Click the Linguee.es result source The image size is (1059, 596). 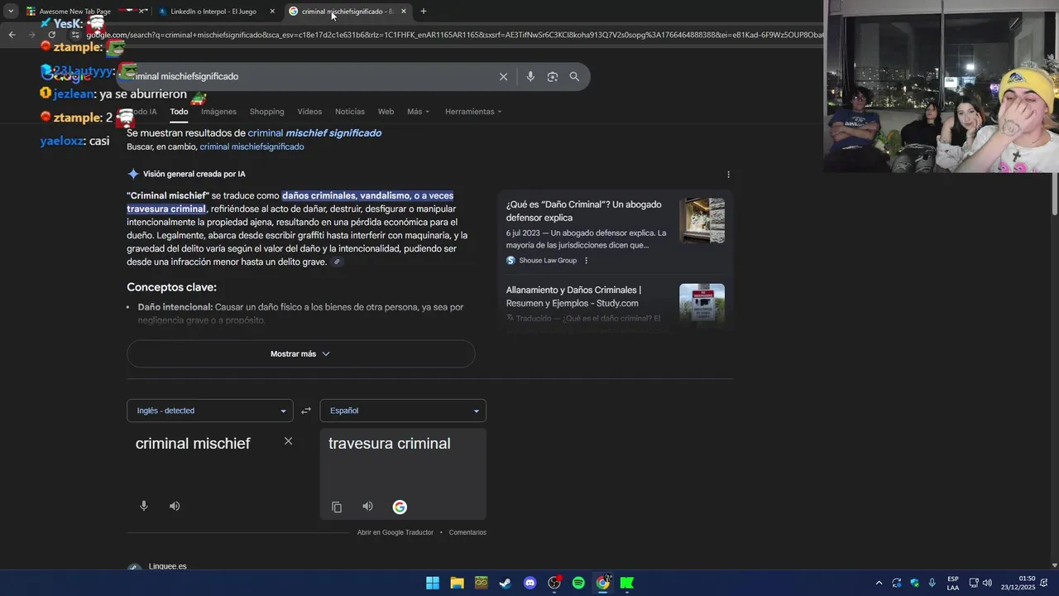[x=168, y=567]
